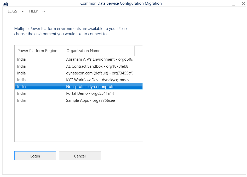Expand the chevron next to LOGS
Image resolution: width=247 pixels, height=177 pixels.
pyautogui.click(x=23, y=11)
